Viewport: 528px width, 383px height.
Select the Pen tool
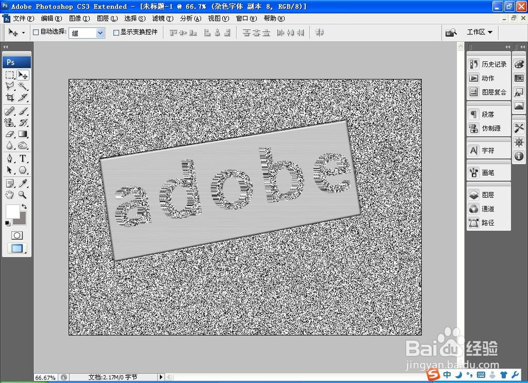tap(10, 158)
